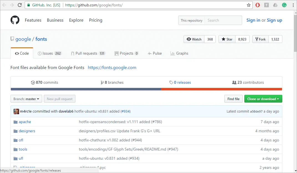Open the apache folder link
Image resolution: width=297 pixels, height=173 pixels.
[25, 122]
